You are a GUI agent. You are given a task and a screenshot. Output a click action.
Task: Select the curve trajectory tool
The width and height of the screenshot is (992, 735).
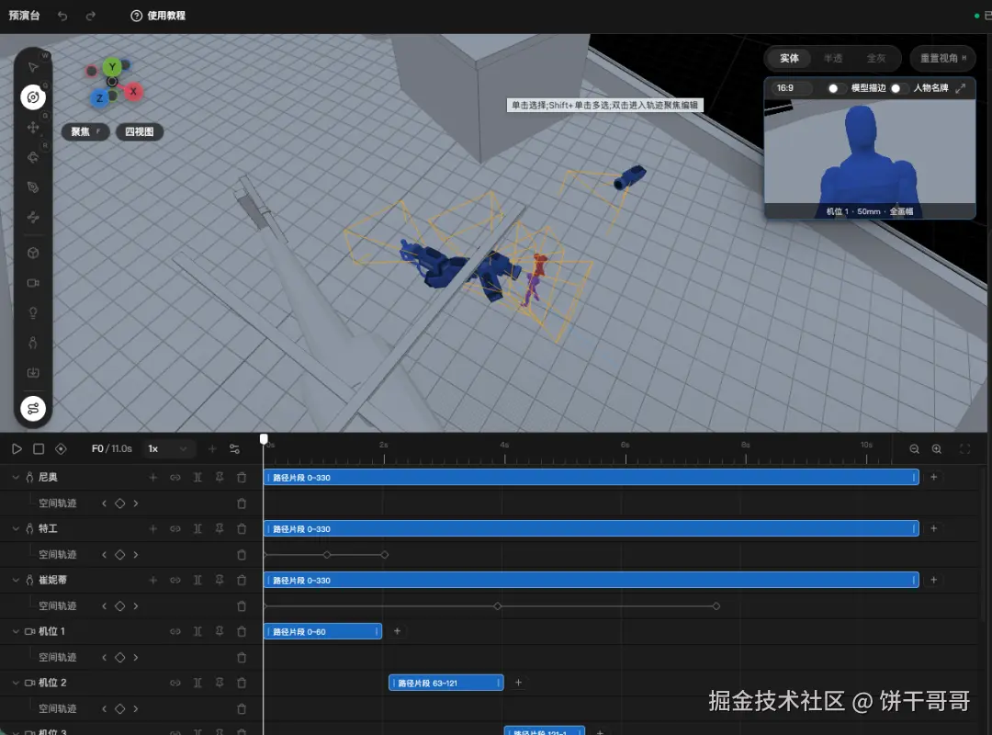coord(33,217)
